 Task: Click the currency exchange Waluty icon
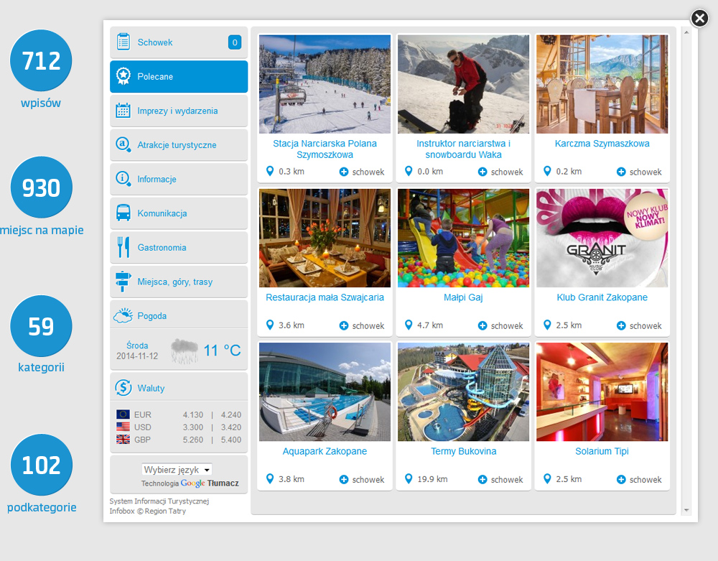click(x=123, y=388)
